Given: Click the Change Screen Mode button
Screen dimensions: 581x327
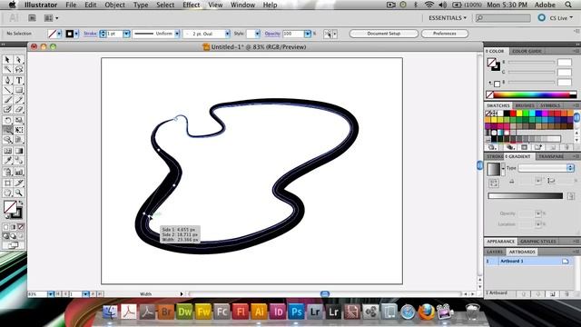Looking at the screenshot, I should (x=13, y=245).
